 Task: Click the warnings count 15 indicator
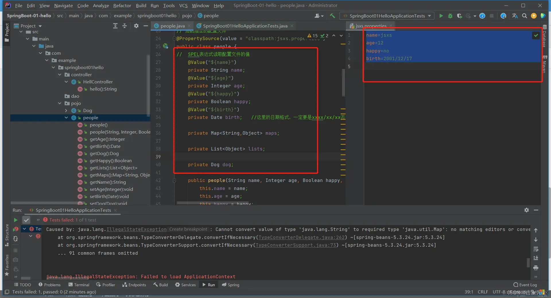pyautogui.click(x=313, y=36)
